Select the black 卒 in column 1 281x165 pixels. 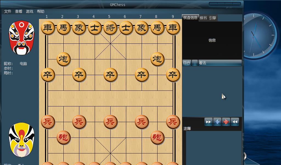[48, 75]
